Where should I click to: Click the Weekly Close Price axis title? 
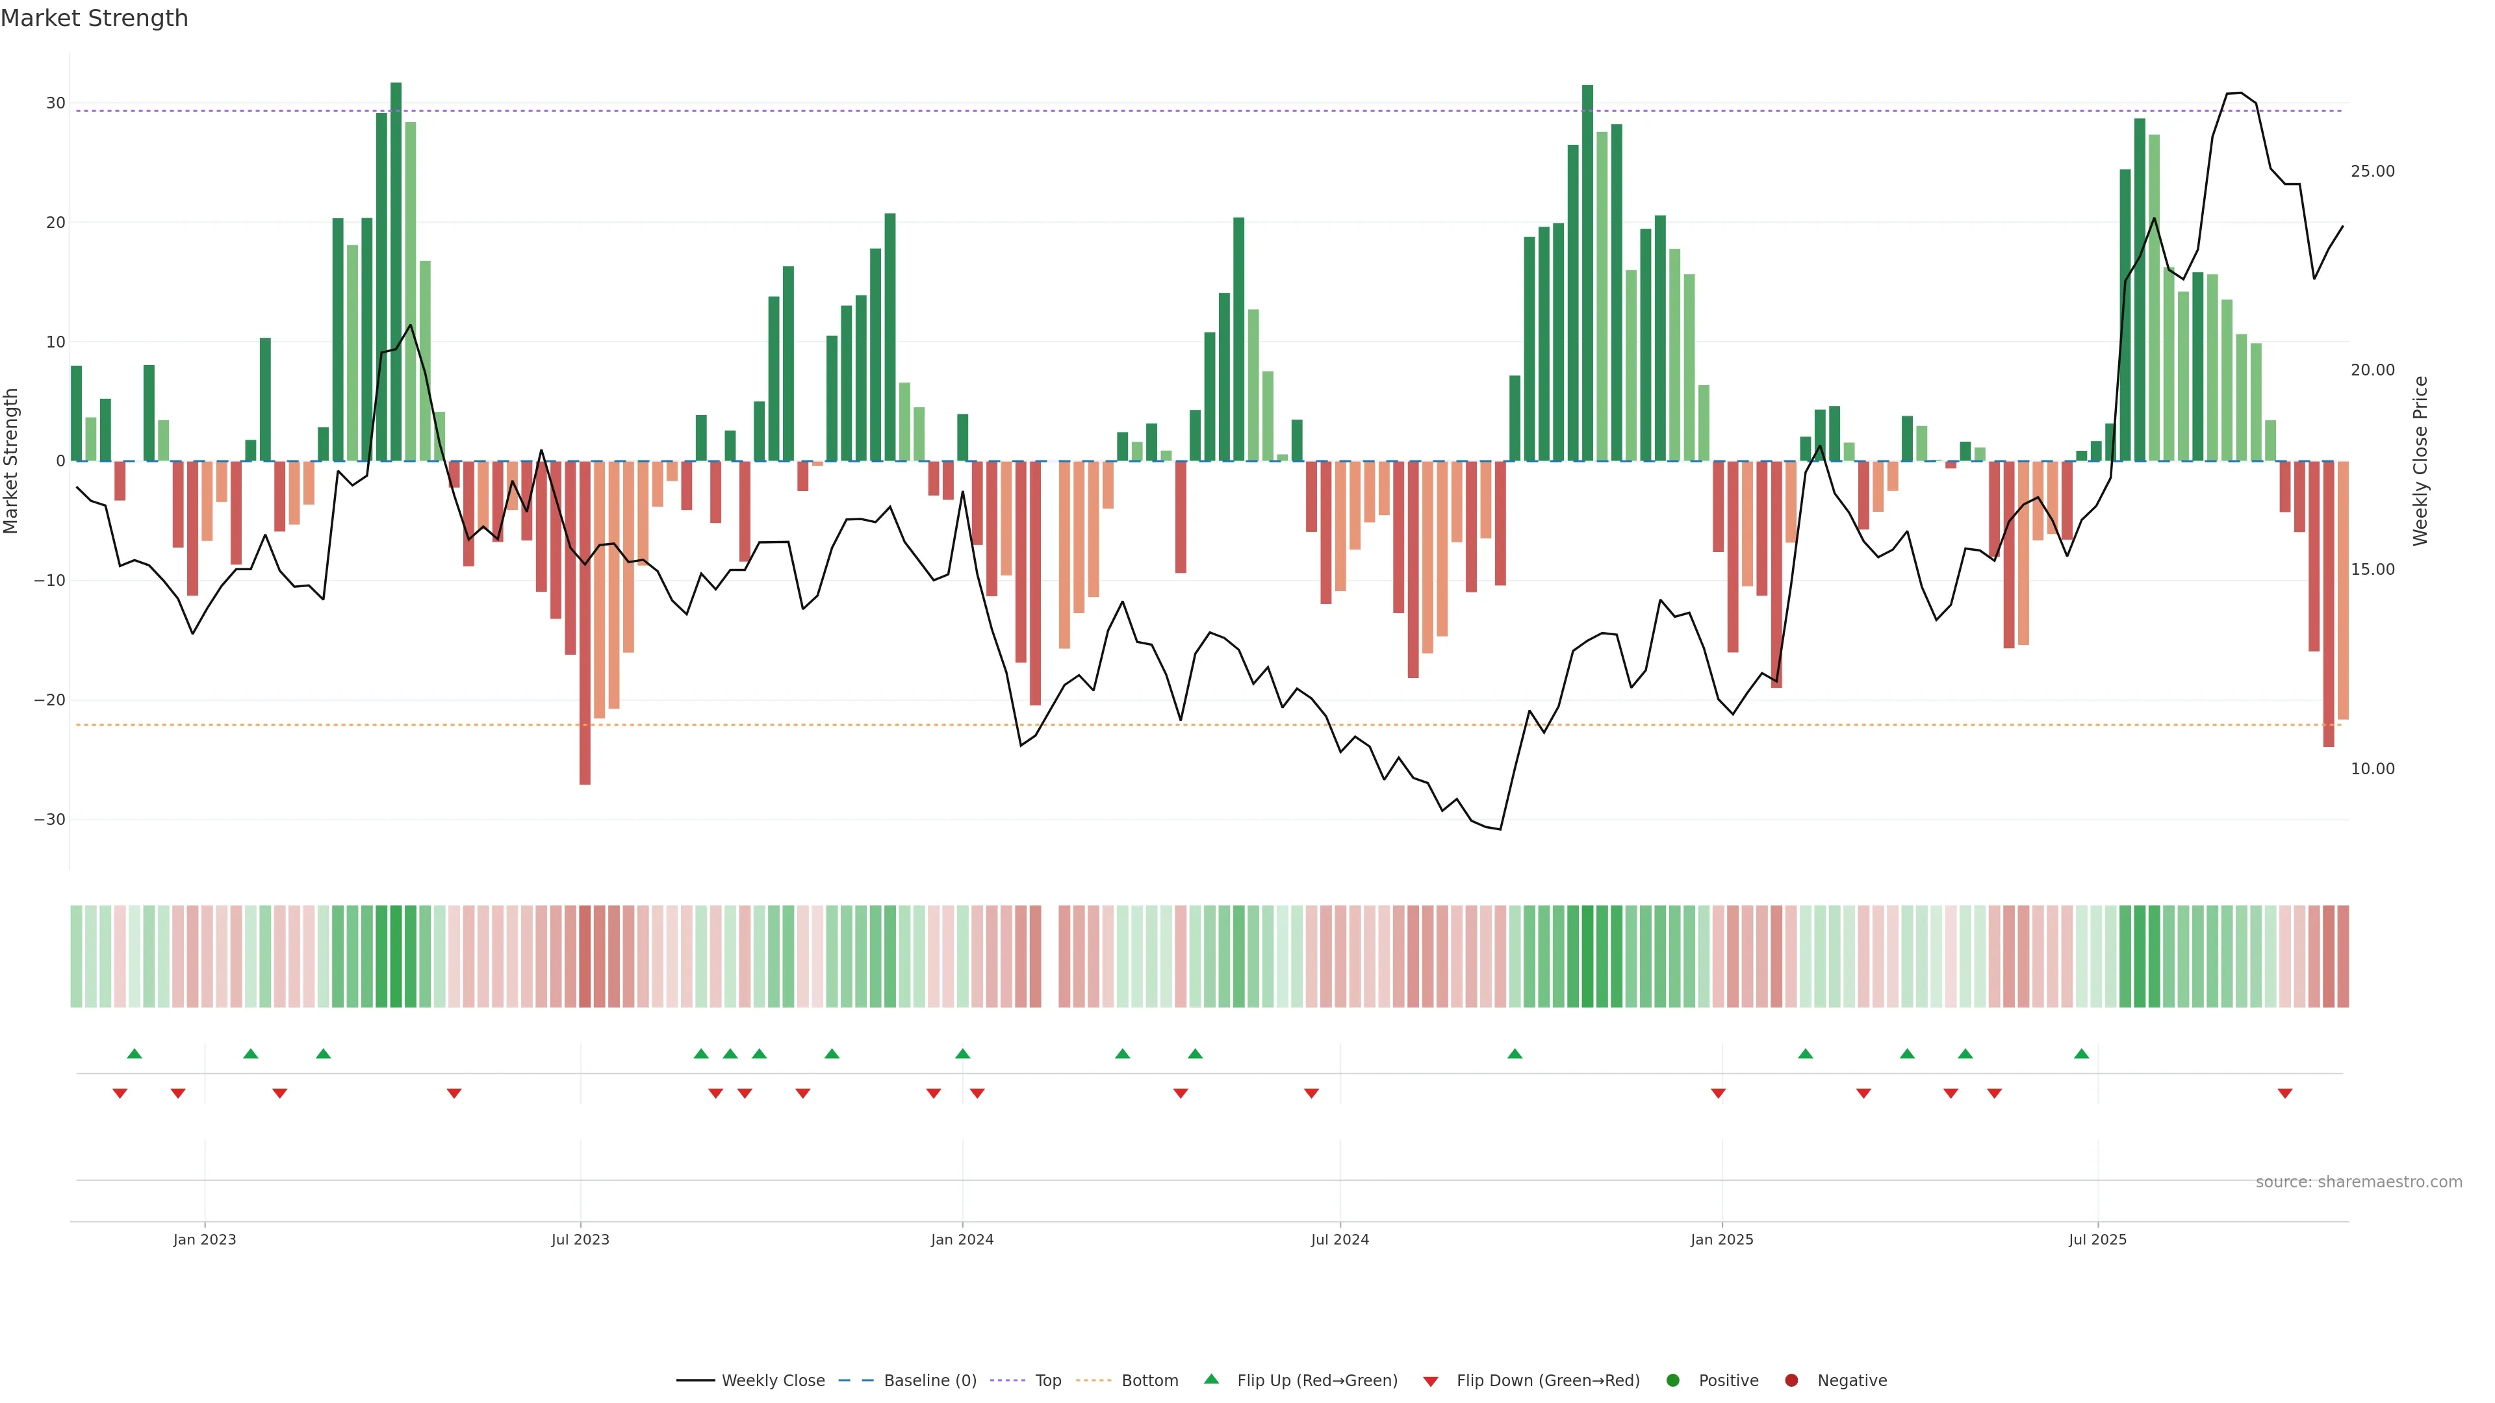2420,461
